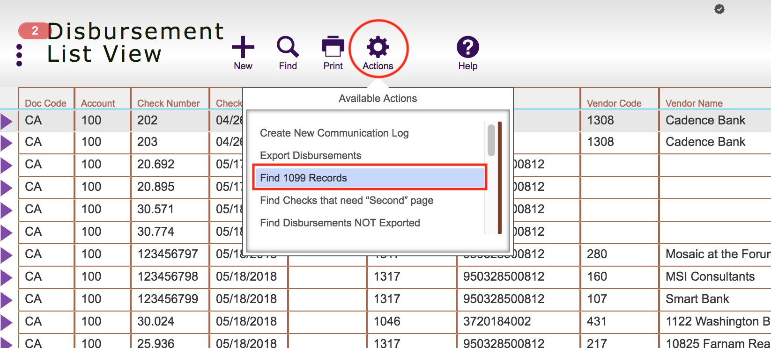Open the three-dot vertical menu
771x348 pixels.
(x=19, y=56)
